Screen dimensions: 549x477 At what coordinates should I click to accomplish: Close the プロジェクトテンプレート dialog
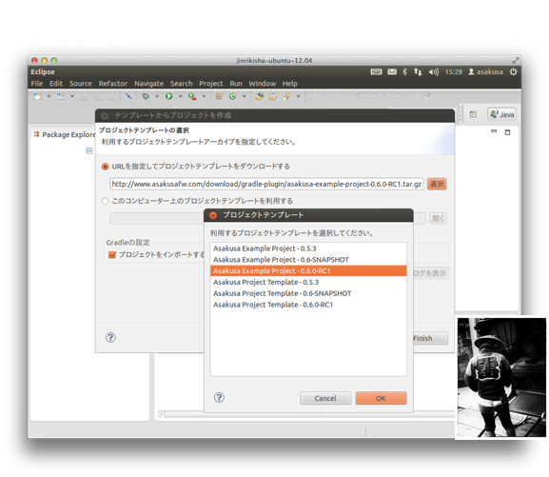click(x=213, y=215)
